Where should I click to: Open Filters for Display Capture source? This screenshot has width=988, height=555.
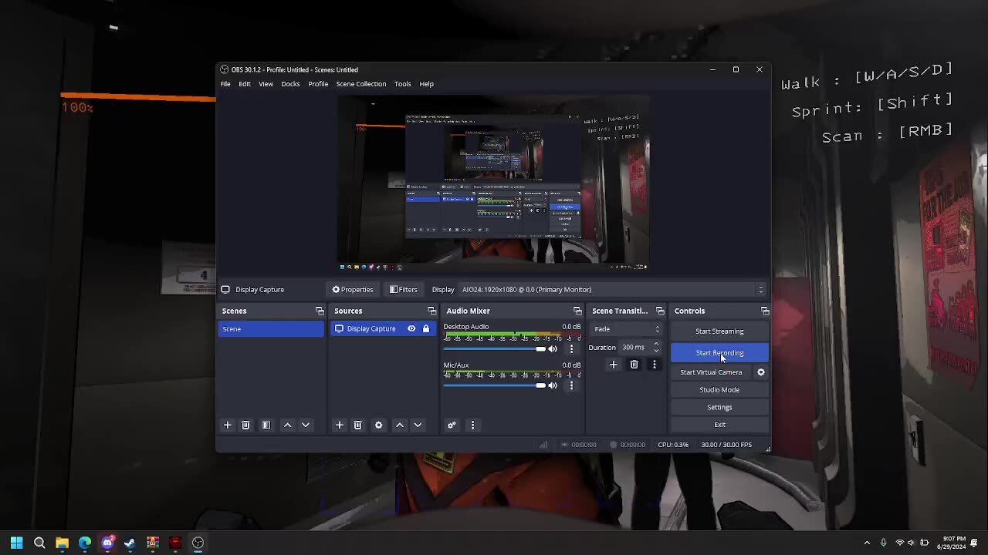pos(403,290)
